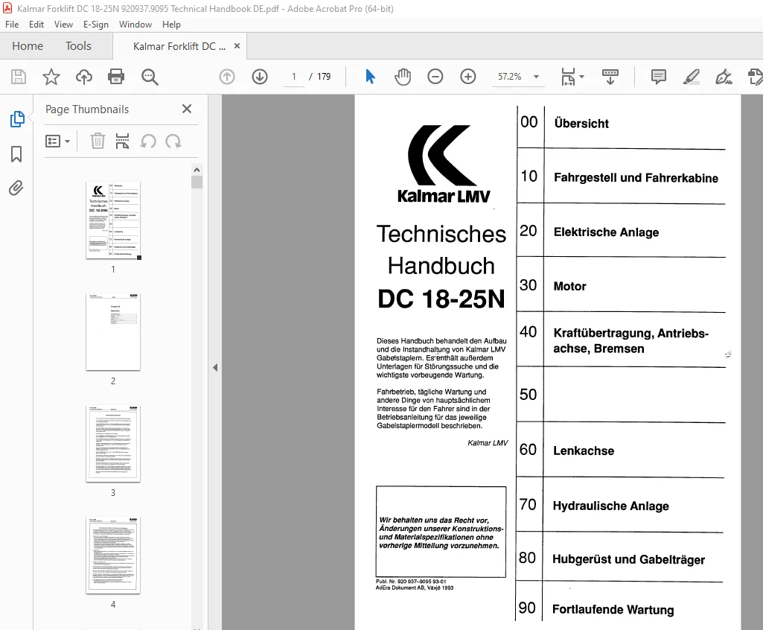
Task: Open the Help menu
Action: pyautogui.click(x=171, y=25)
